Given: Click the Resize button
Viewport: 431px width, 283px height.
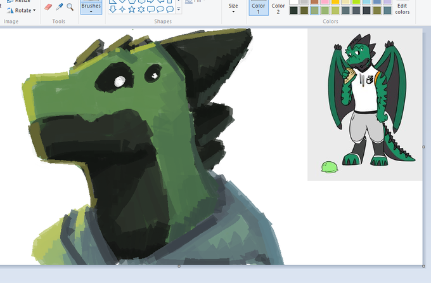Looking at the screenshot, I should (18, 1).
